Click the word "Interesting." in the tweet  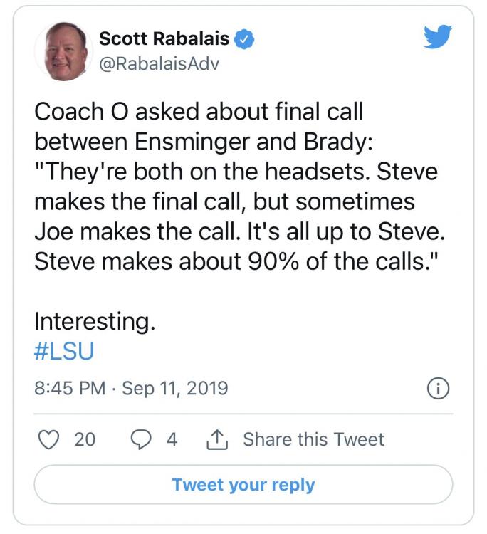tap(95, 322)
